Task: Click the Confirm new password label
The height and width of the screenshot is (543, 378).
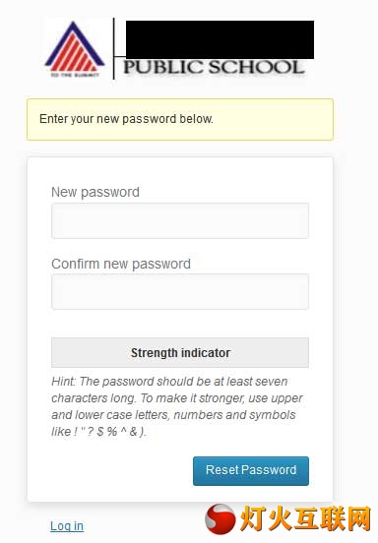Action: pyautogui.click(x=121, y=264)
